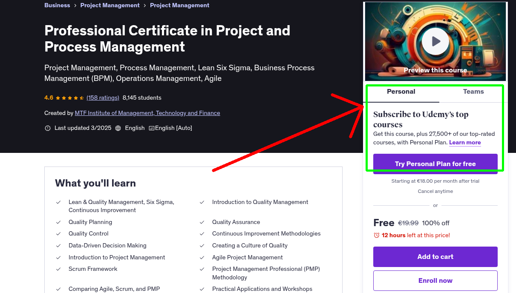Click the course preview thumbnail image

point(435,41)
